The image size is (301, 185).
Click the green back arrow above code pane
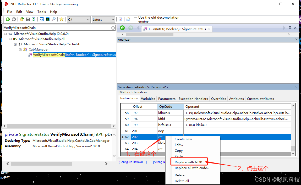pos(122,28)
